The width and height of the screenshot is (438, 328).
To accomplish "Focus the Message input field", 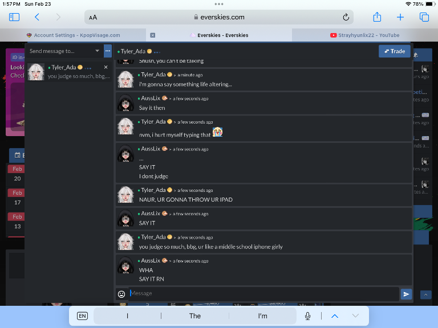I will tap(263, 293).
